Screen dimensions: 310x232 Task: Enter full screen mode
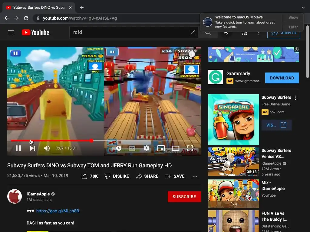(x=190, y=148)
